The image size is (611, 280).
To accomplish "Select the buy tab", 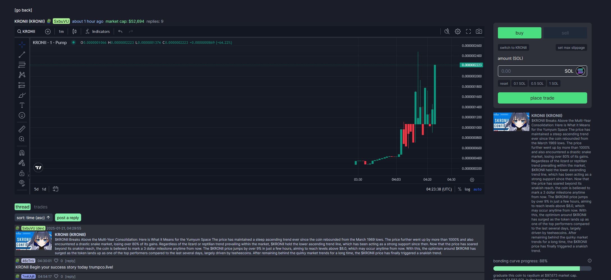I will pos(520,33).
